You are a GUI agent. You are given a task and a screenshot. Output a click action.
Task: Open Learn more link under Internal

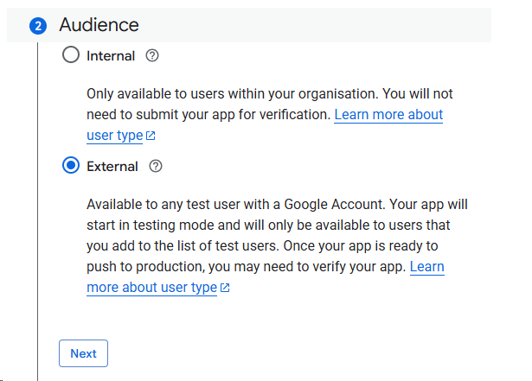pos(388,115)
